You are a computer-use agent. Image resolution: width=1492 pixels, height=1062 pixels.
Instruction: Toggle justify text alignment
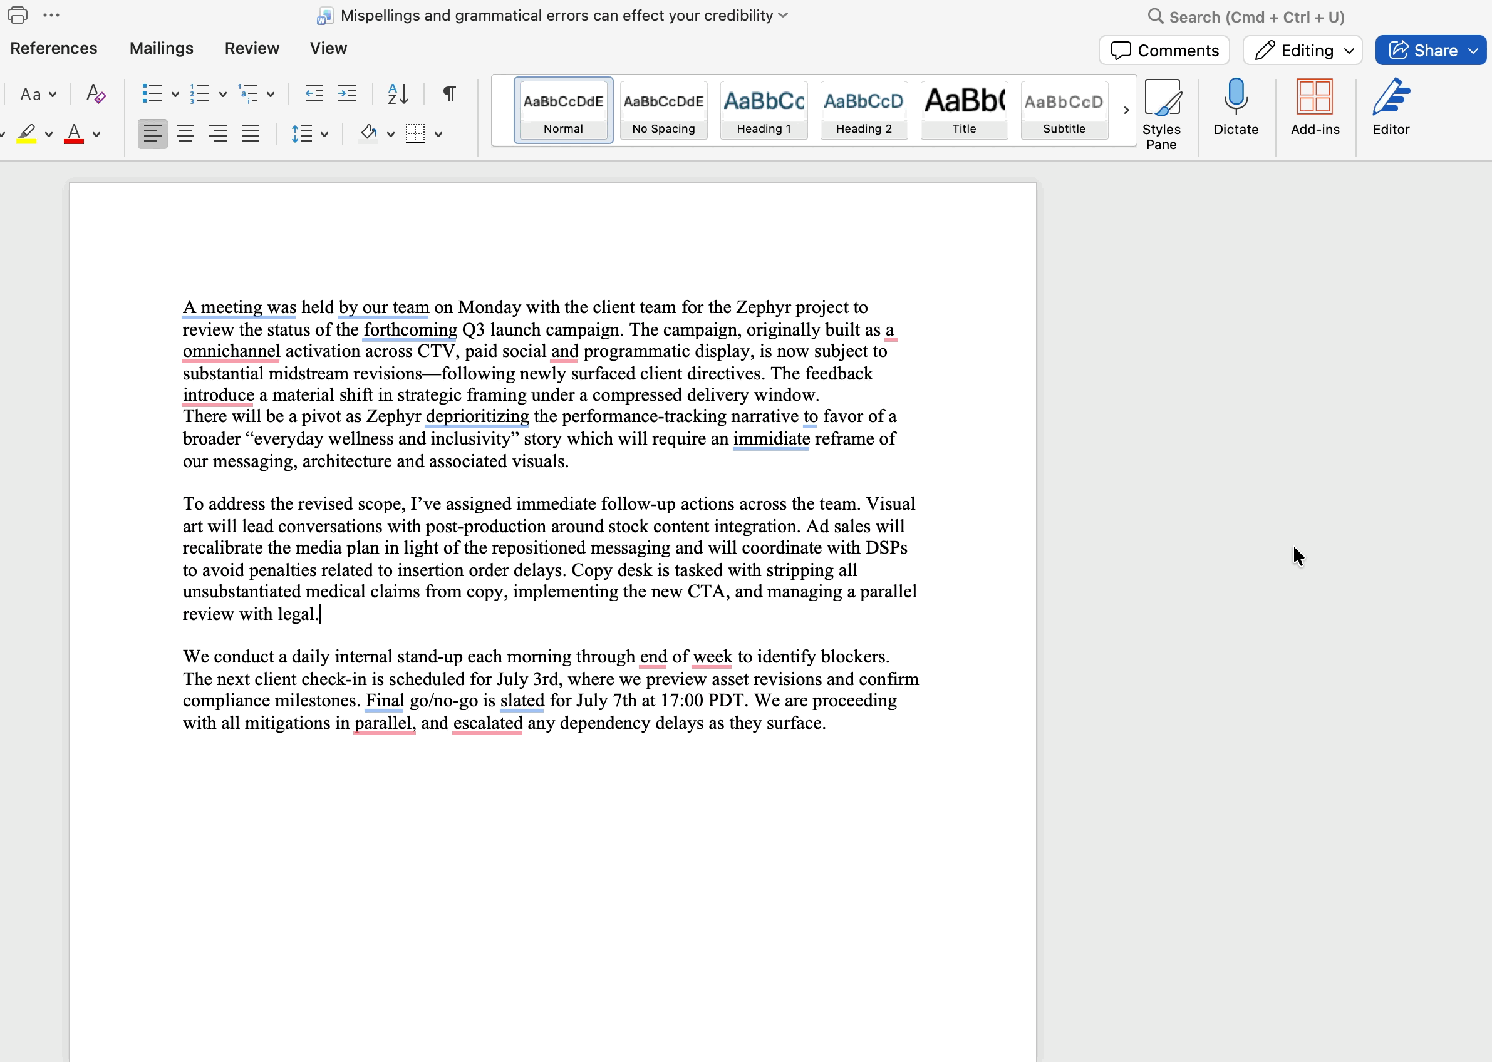click(251, 134)
